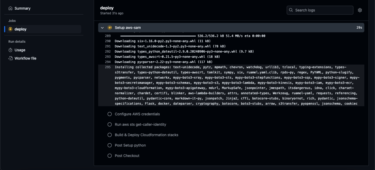This screenshot has width=375, height=170.
Task: Select log line number 292
Action: point(108,51)
